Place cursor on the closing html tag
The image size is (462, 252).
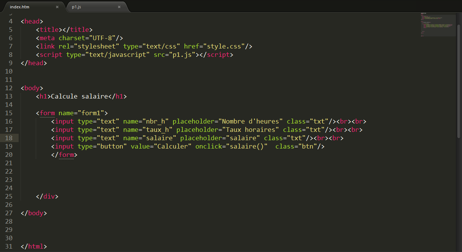[x=34, y=246]
